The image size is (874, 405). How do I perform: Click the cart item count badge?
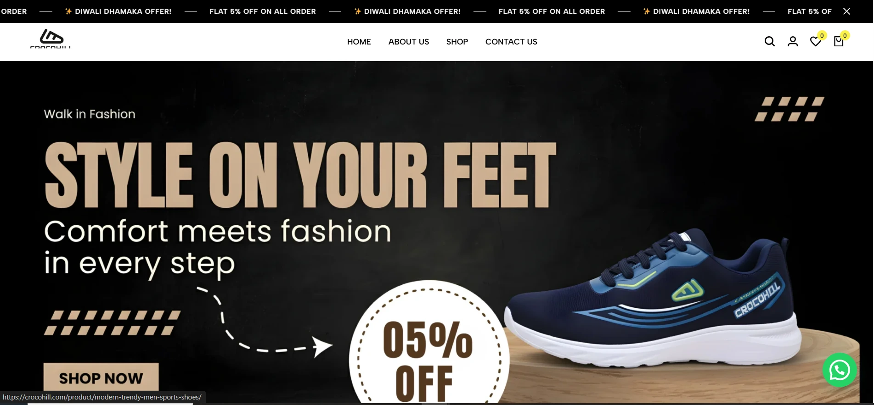[845, 35]
